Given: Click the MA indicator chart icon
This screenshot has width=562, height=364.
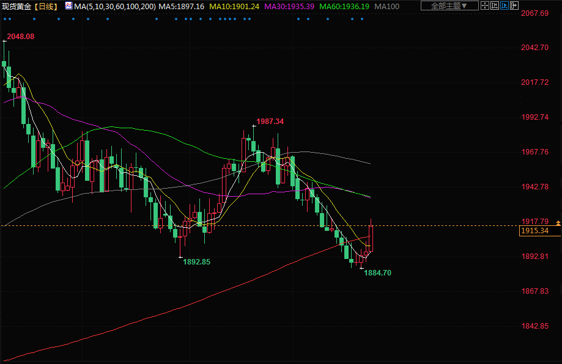Looking at the screenshot, I should (x=68, y=6).
